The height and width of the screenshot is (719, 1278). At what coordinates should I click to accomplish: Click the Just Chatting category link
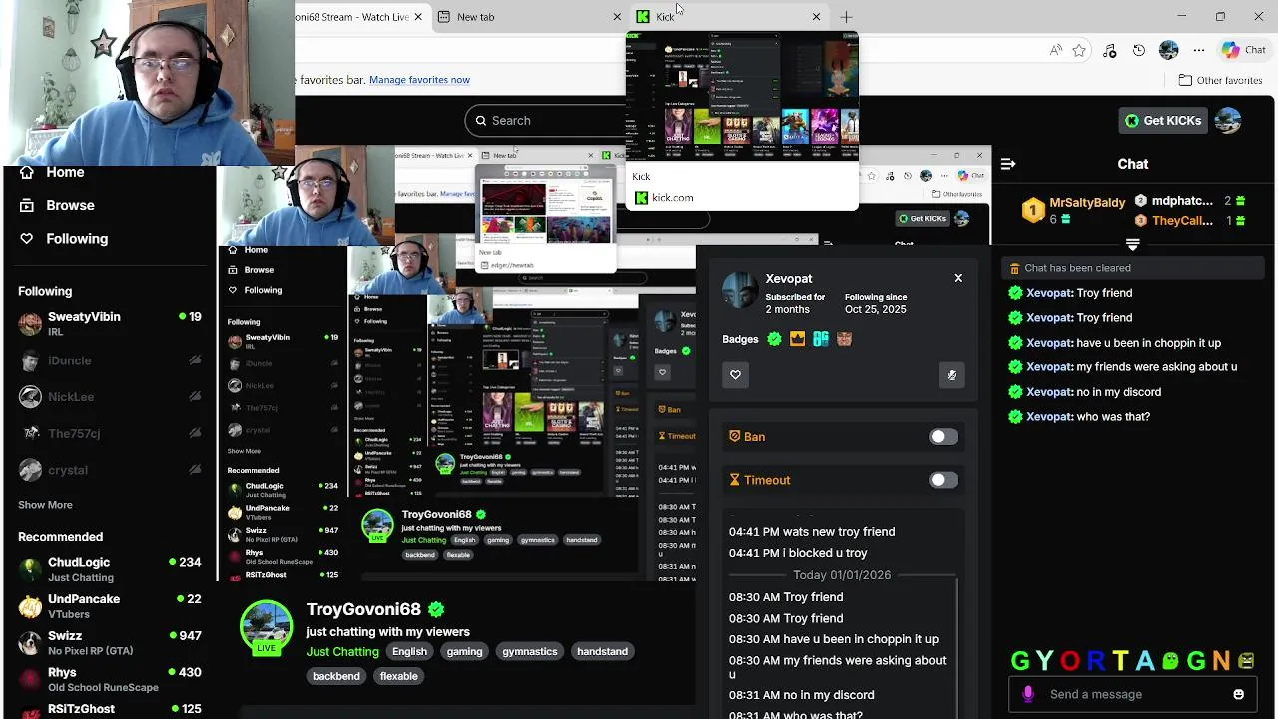click(x=342, y=652)
